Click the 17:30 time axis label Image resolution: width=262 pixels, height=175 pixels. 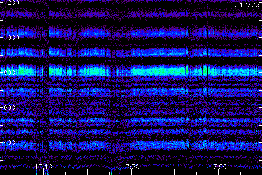pyautogui.click(x=131, y=167)
